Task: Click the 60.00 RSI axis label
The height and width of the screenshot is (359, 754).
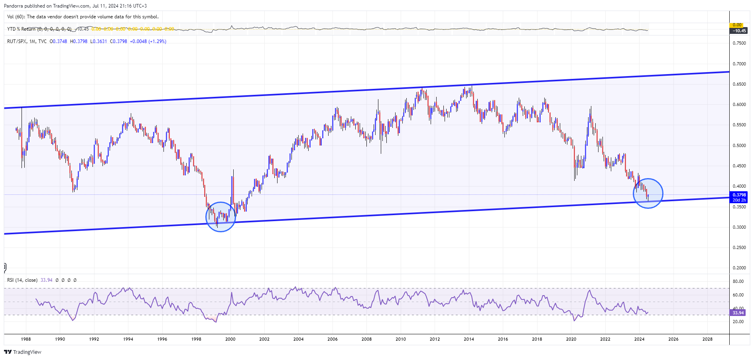Action: click(738, 295)
